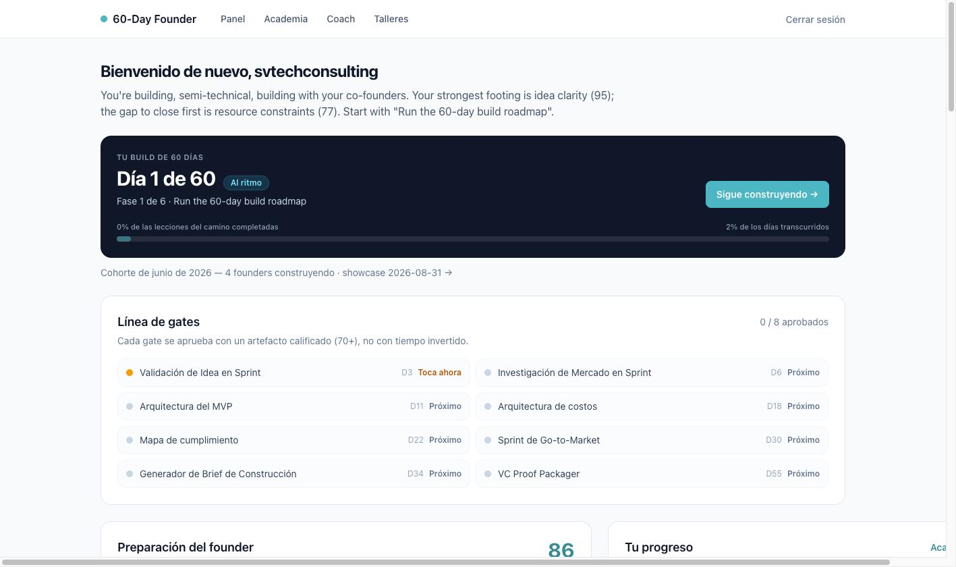Go to Academia section
The image size is (956, 567).
(286, 19)
